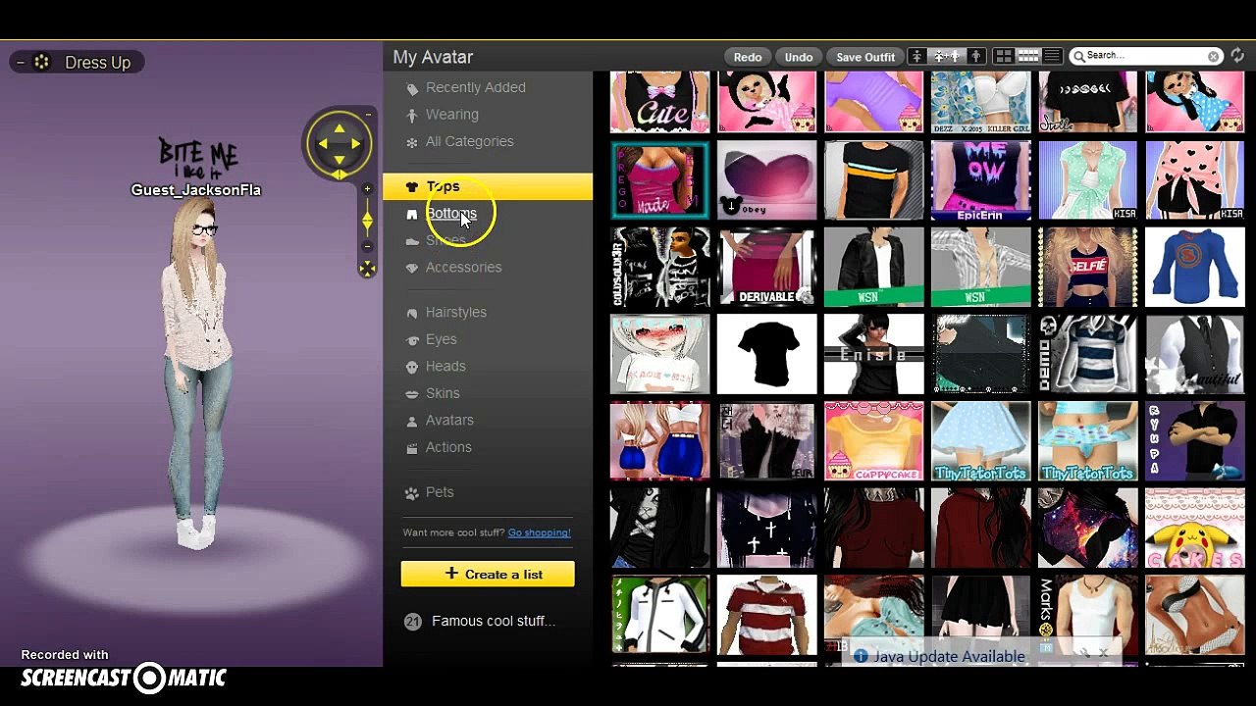Switch to list view layout
Screen dimensions: 1256x706
(x=1052, y=57)
